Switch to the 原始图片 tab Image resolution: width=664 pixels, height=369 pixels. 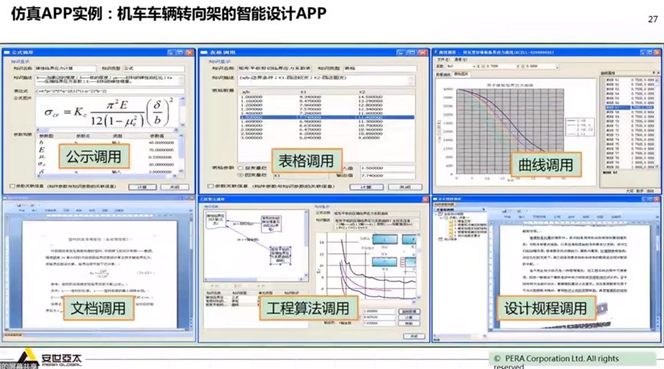tap(463, 74)
